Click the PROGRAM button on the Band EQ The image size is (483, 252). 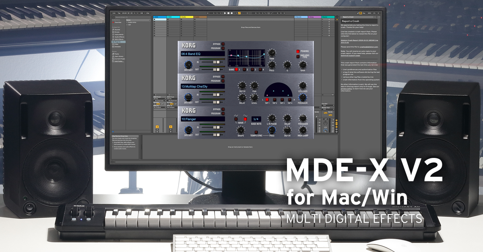click(223, 48)
